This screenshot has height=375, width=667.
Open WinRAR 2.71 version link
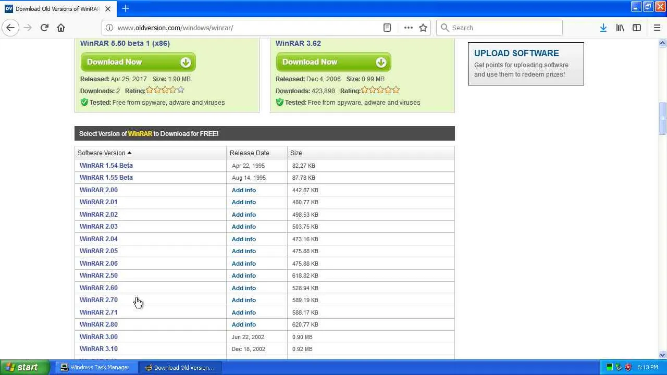pos(98,312)
